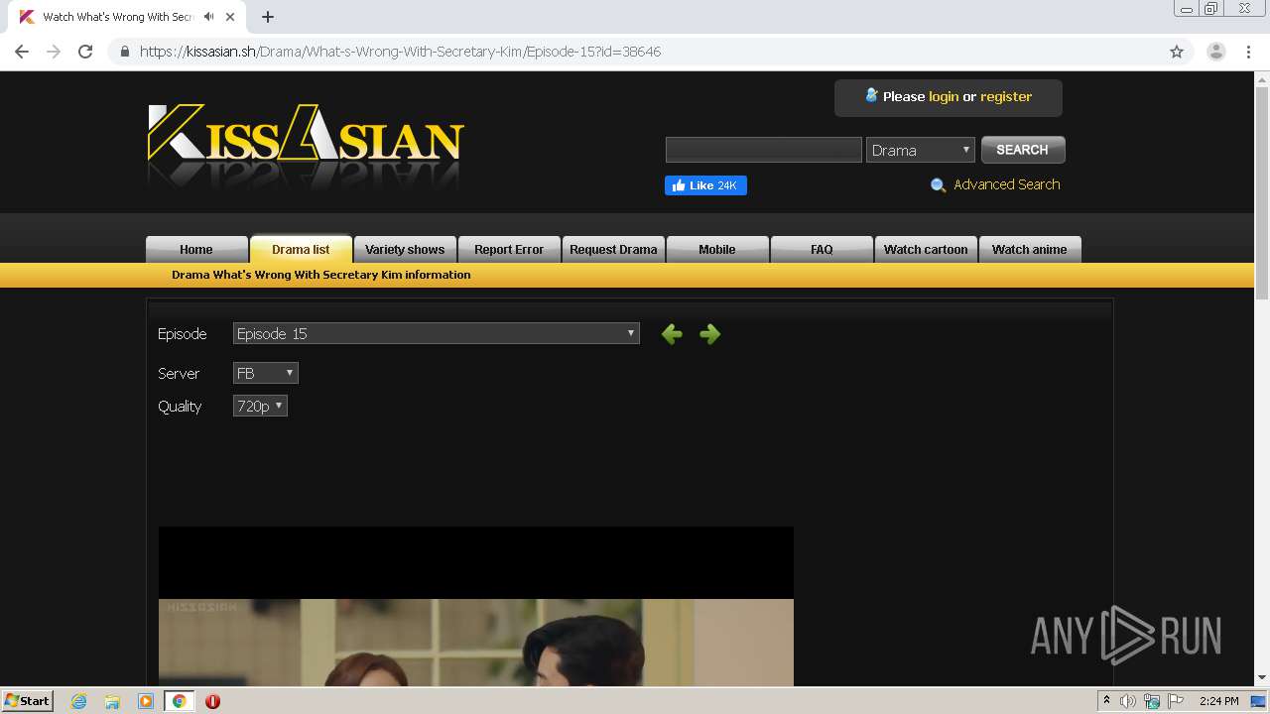Open File Explorer from taskbar

[x=112, y=701]
